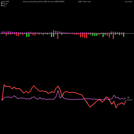Viewport: 134px width, 134px height.
Task: Select the Price legend label
Action: pyautogui.click(x=4, y=6)
